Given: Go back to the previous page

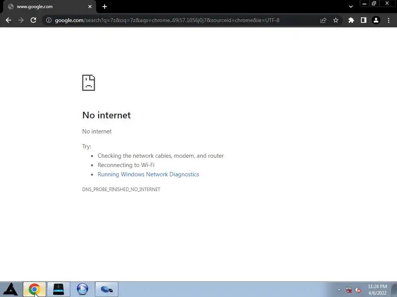Looking at the screenshot, I should pyautogui.click(x=9, y=20).
